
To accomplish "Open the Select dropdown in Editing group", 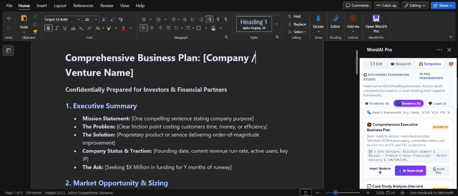I will click(297, 32).
